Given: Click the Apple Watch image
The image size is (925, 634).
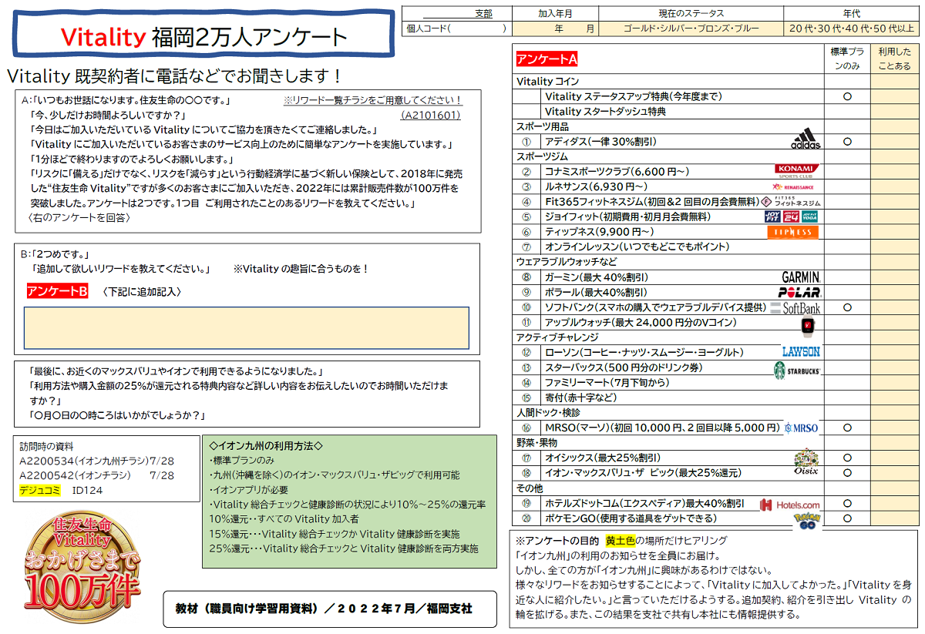Looking at the screenshot, I should (808, 324).
